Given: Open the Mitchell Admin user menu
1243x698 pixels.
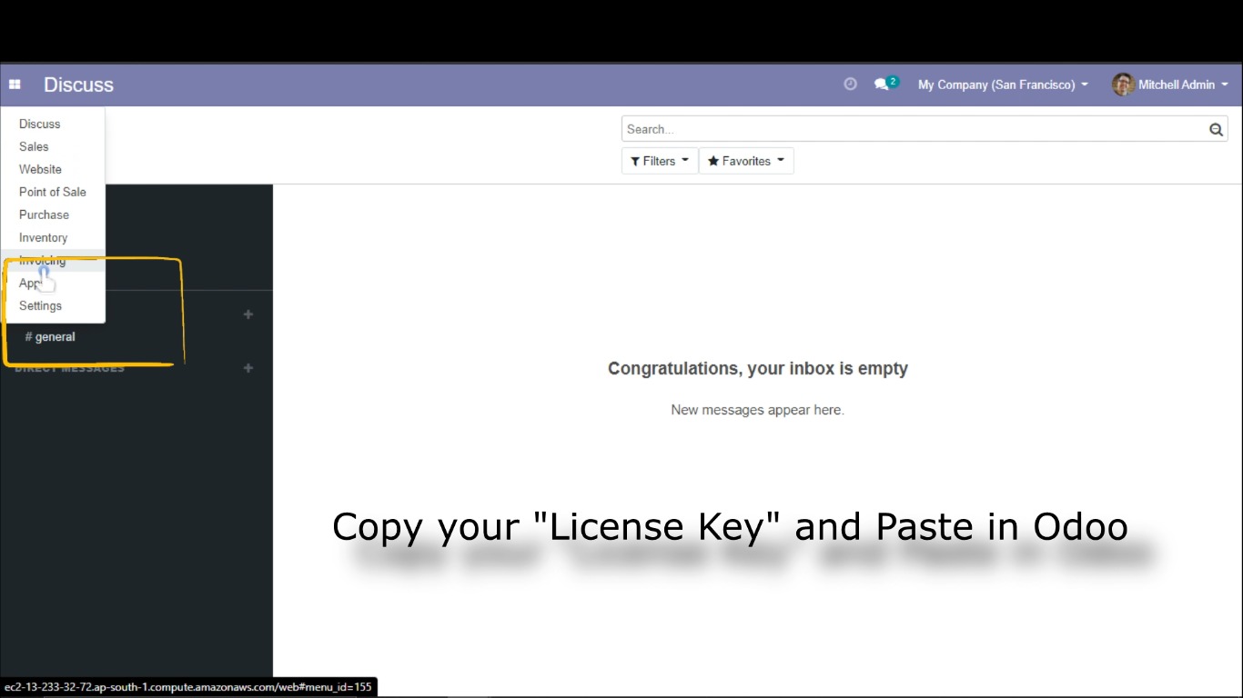Looking at the screenshot, I should pyautogui.click(x=1170, y=85).
